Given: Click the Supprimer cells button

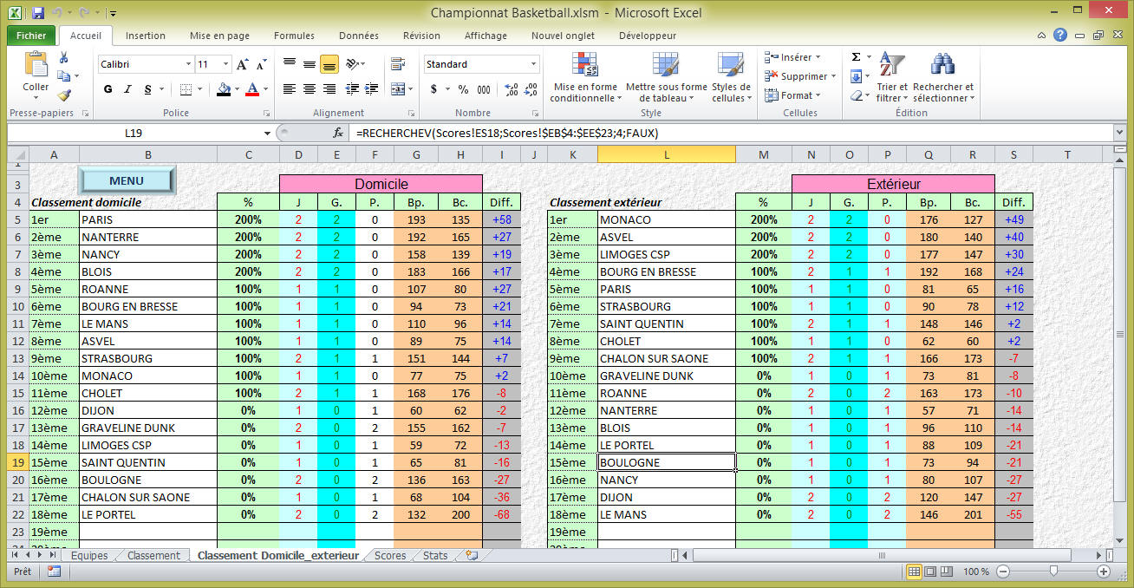Looking at the screenshot, I should pos(799,76).
